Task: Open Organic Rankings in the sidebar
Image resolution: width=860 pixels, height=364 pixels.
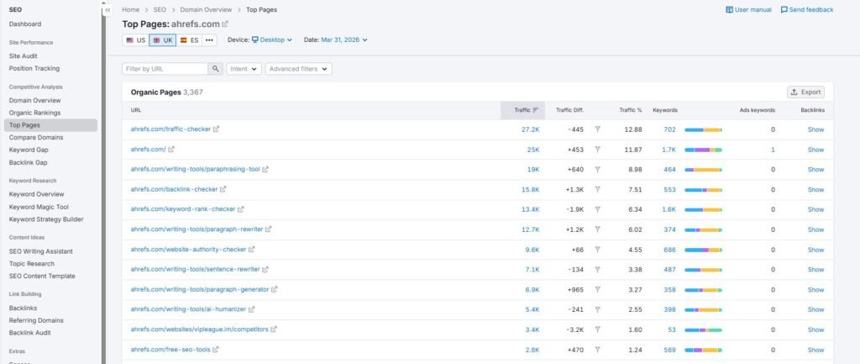Action: [x=34, y=113]
